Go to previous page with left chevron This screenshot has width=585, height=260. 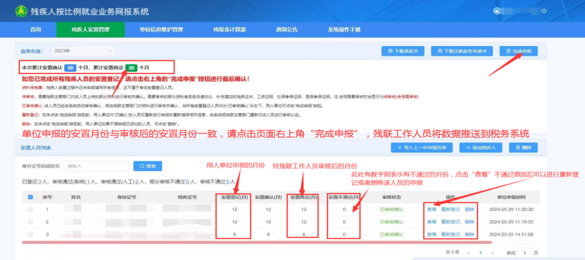coord(469,253)
